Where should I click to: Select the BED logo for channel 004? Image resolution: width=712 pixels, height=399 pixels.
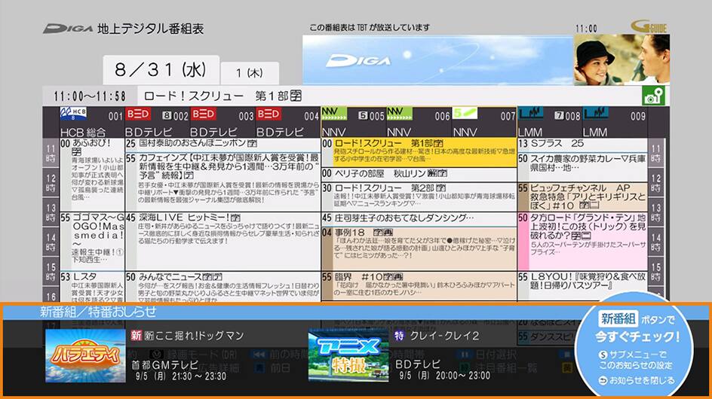point(269,114)
